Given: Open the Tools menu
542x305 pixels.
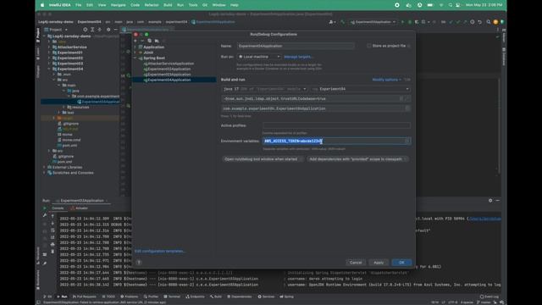Looking at the screenshot, I should click(x=193, y=5).
